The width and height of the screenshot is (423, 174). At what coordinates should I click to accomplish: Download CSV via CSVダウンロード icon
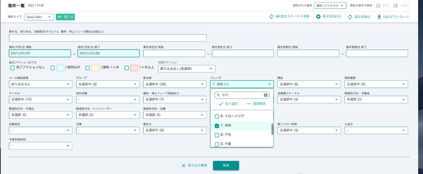click(379, 17)
